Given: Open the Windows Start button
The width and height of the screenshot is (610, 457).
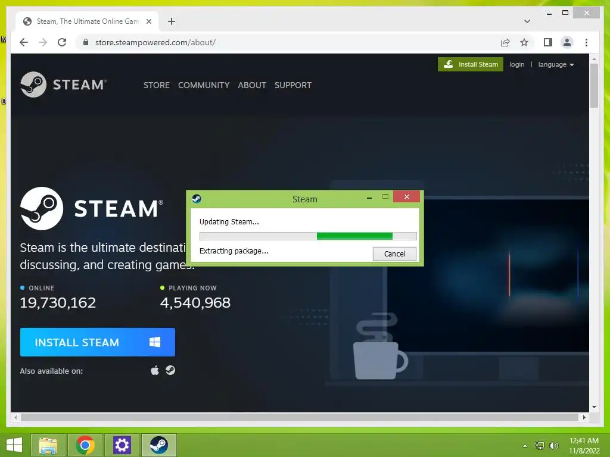Looking at the screenshot, I should [14, 445].
